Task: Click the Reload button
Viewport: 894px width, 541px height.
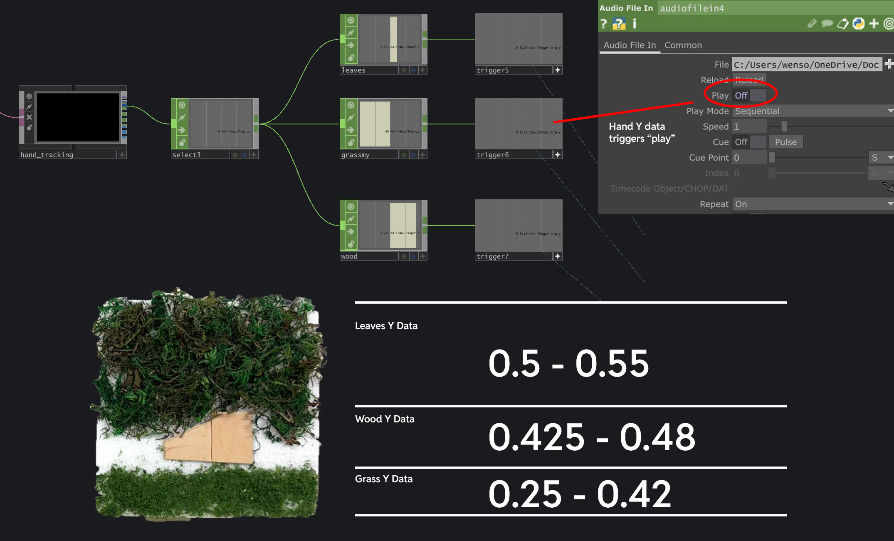Action: tap(749, 79)
